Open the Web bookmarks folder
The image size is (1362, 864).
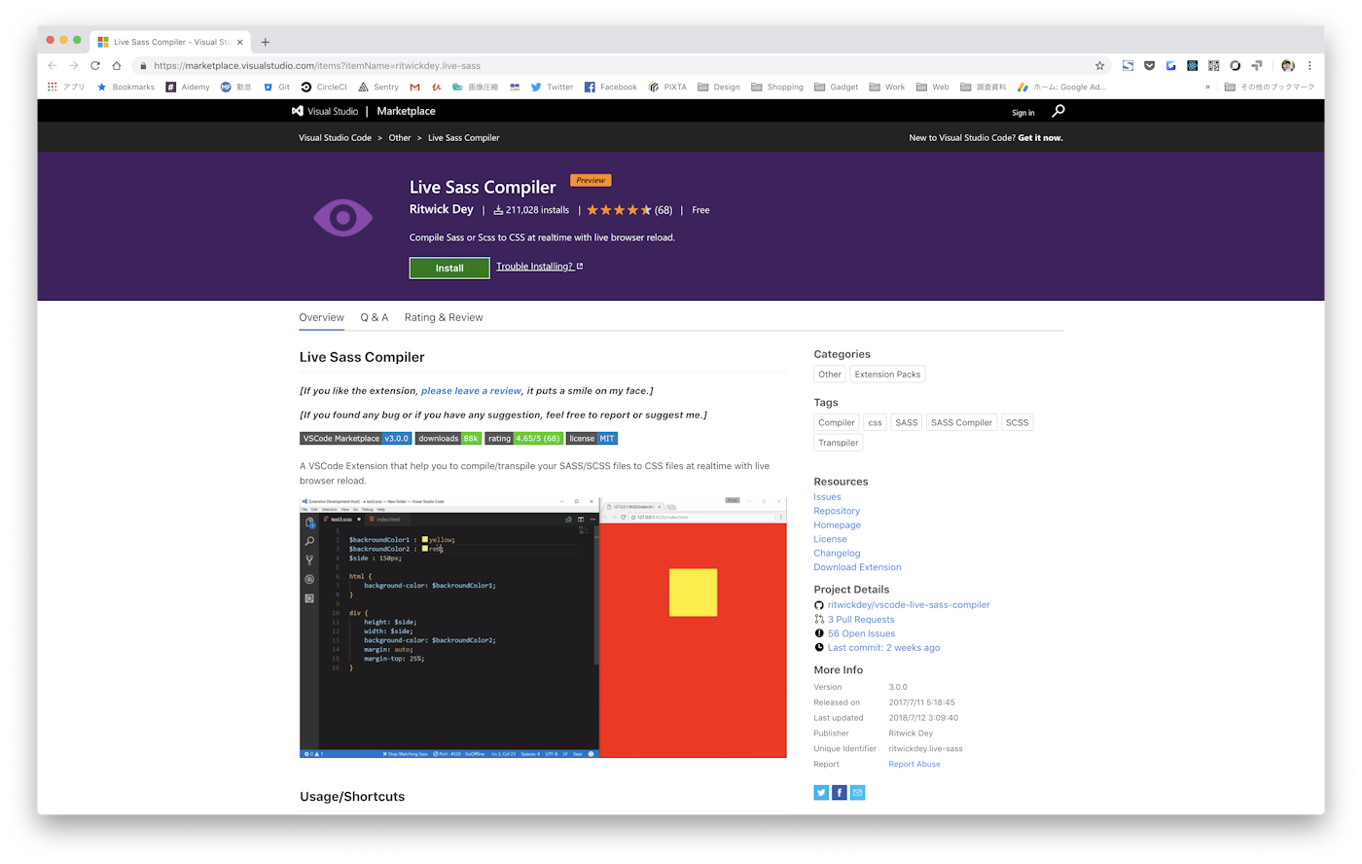932,87
